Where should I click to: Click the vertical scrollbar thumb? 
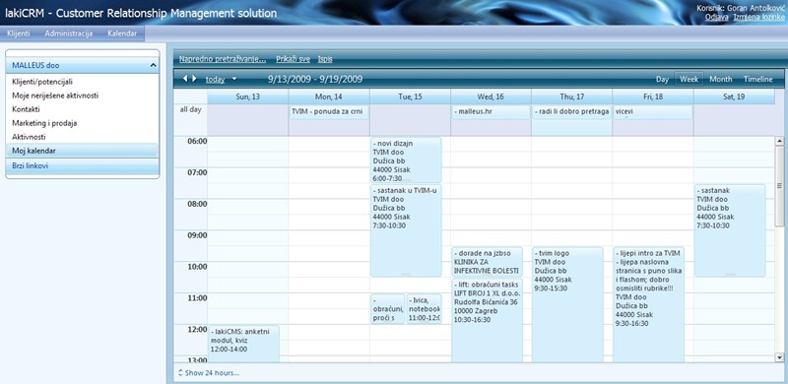[x=779, y=186]
